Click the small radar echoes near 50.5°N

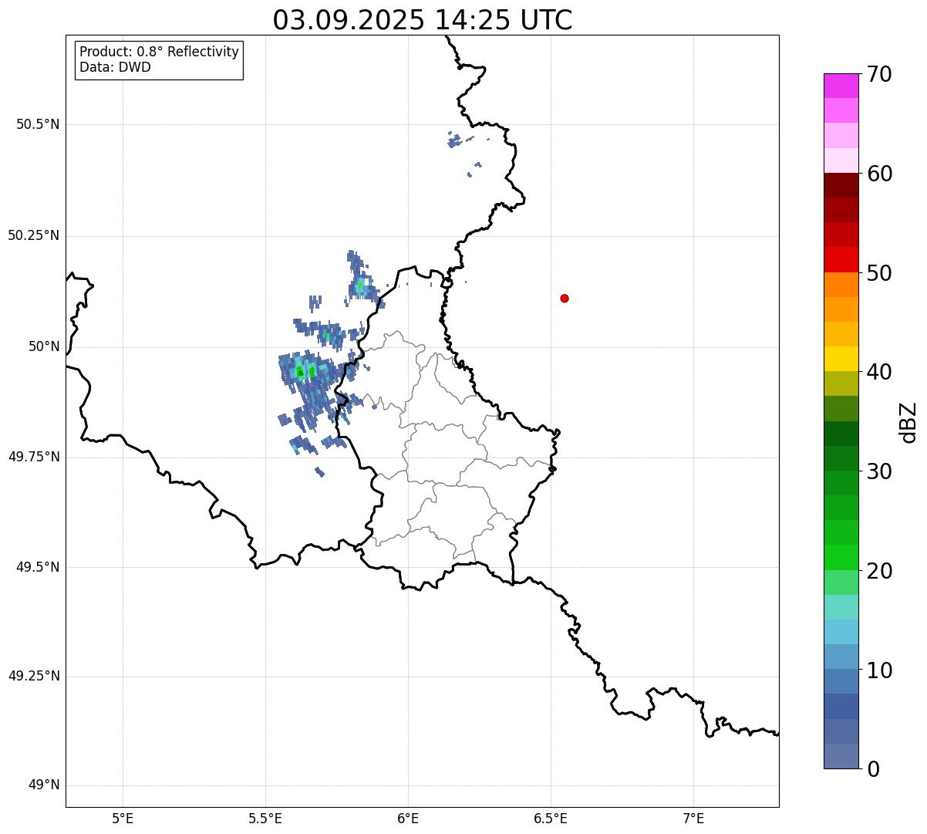pos(456,140)
